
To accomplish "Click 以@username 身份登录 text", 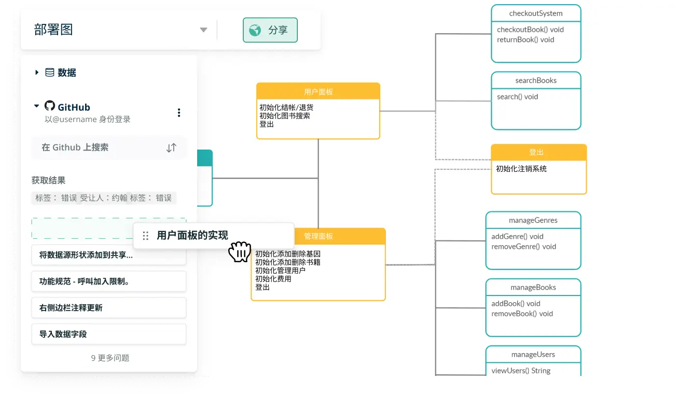I will point(88,119).
